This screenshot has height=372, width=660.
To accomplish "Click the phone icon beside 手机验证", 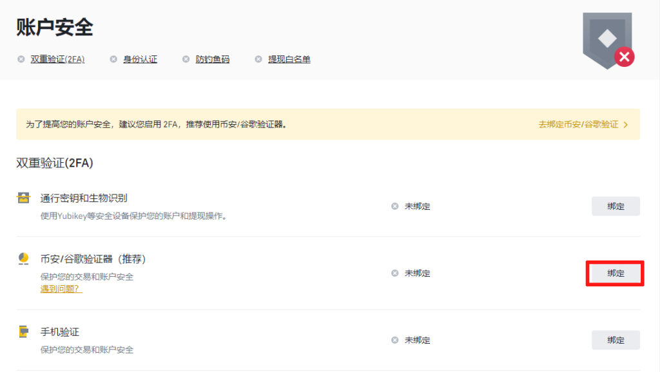I will [24, 331].
